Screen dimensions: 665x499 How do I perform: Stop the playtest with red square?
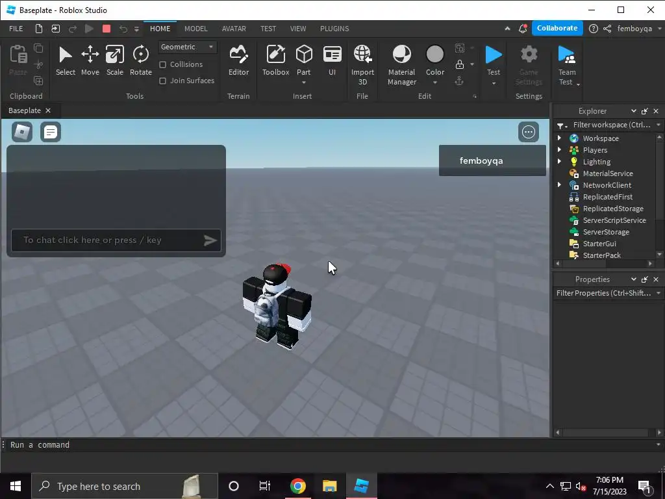pyautogui.click(x=107, y=29)
